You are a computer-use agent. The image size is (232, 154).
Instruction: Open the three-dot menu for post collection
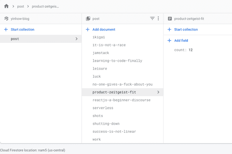pos(158,19)
